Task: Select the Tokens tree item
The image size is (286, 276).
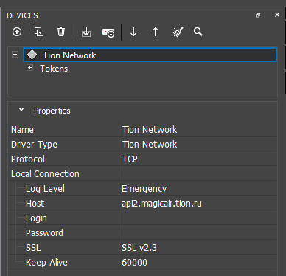Action: (x=54, y=69)
